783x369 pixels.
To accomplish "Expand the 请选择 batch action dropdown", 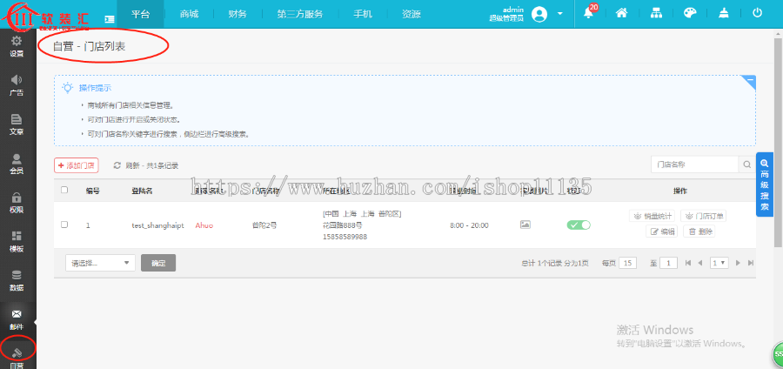I will [100, 263].
